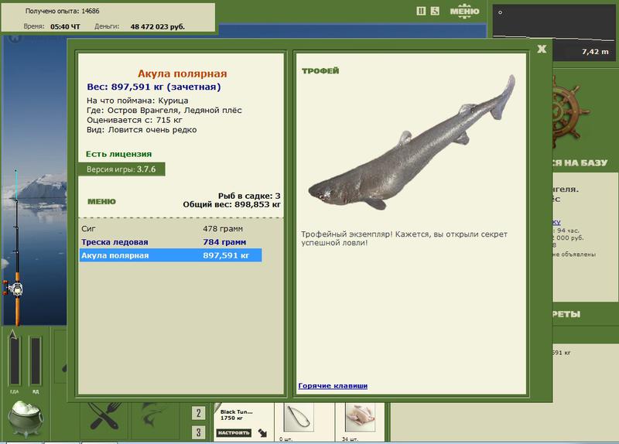Open the knife and fork food icon
Image resolution: width=619 pixels, height=444 pixels.
pyautogui.click(x=104, y=417)
